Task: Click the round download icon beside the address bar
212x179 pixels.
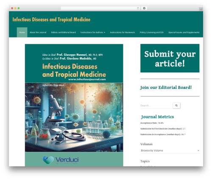Action: pyautogui.click(x=144, y=8)
